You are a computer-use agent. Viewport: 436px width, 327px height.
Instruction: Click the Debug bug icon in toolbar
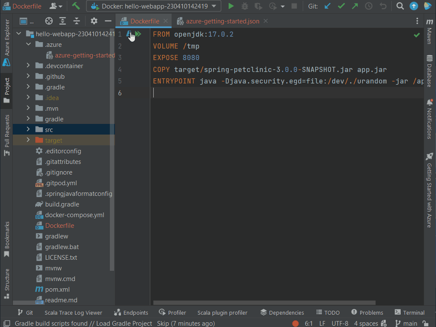pyautogui.click(x=245, y=6)
